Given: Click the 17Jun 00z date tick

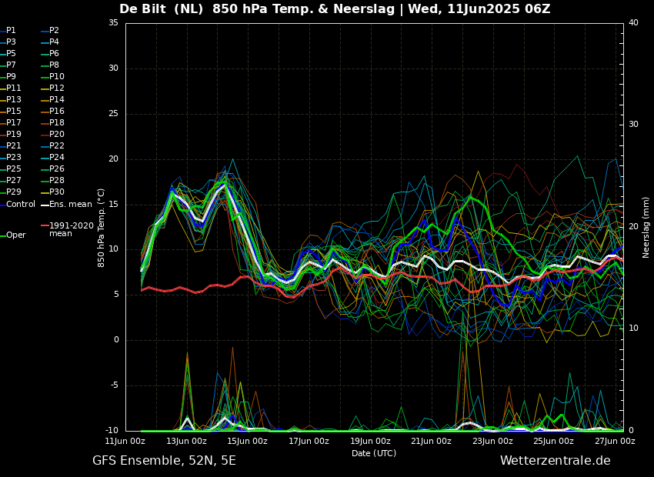Looking at the screenshot, I should click(x=309, y=441).
